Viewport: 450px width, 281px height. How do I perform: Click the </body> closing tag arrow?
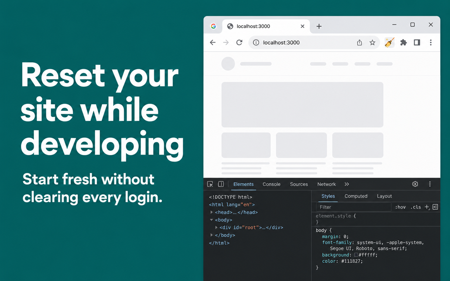212,235
